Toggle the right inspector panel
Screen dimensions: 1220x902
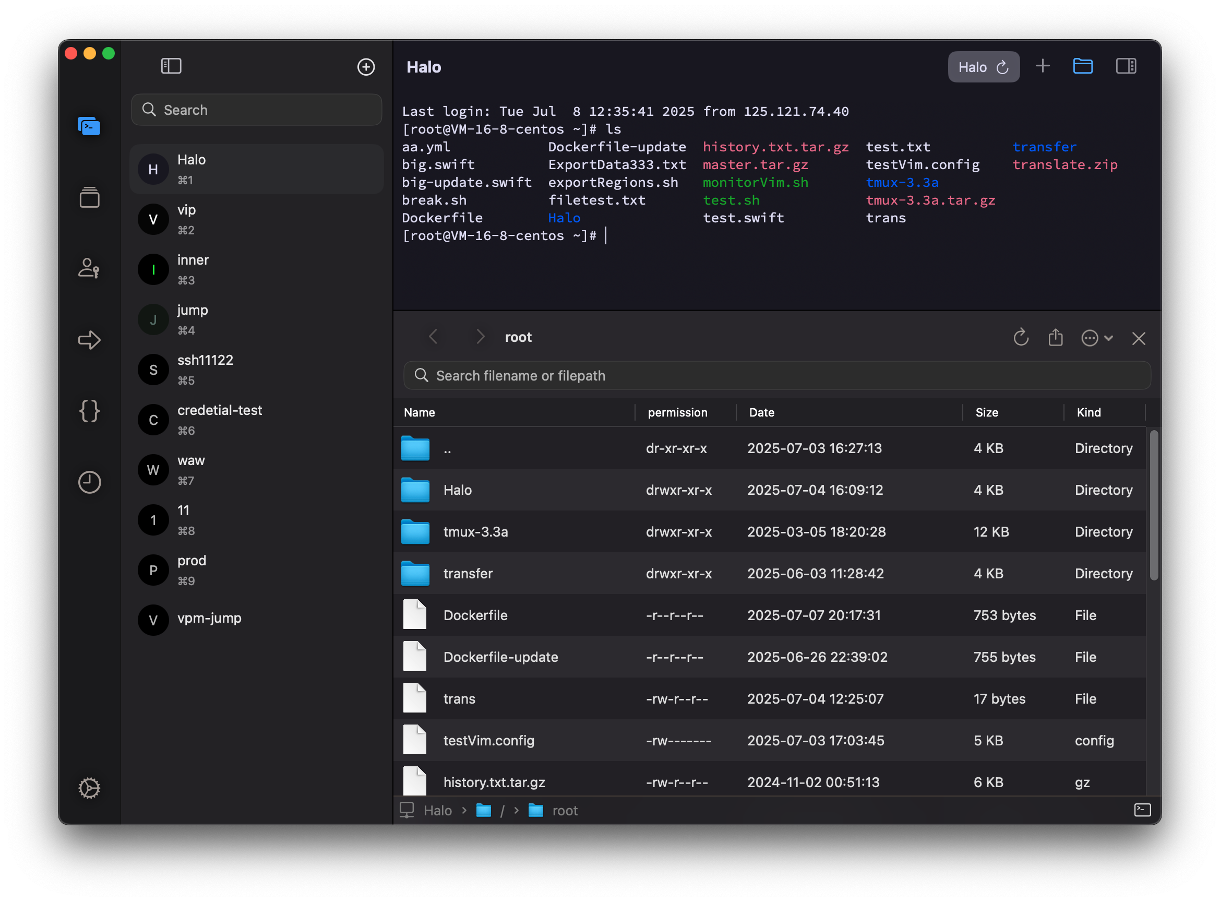pyautogui.click(x=1126, y=66)
